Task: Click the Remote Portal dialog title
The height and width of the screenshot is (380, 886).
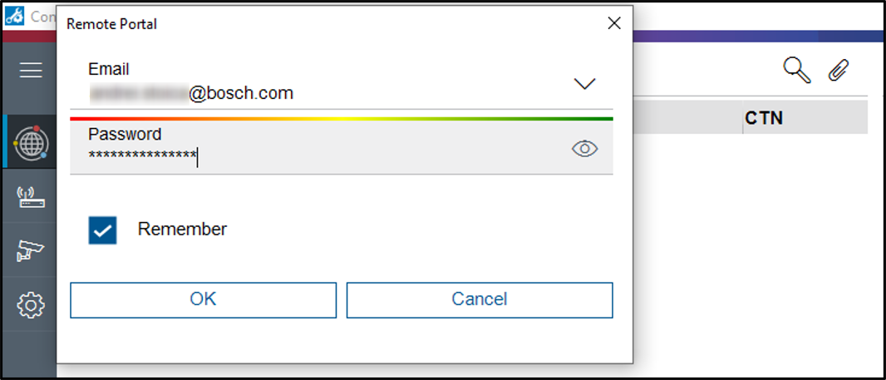Action: (x=111, y=24)
